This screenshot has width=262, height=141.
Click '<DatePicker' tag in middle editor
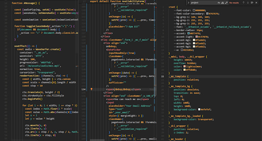[113, 50]
